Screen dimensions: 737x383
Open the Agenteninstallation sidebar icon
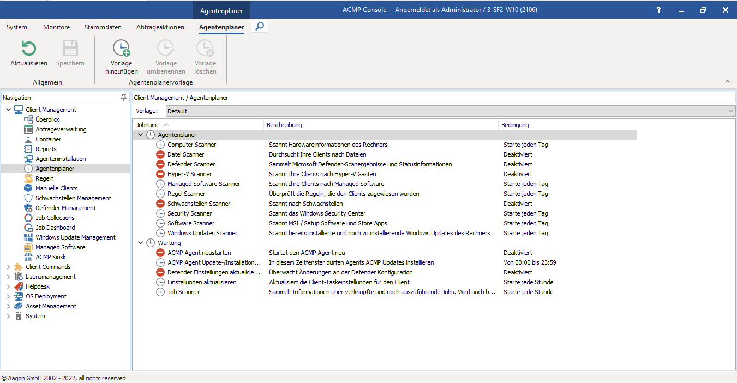pos(28,158)
